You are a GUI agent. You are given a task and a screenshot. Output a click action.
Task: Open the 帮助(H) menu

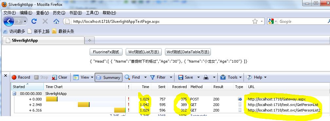tap(109, 13)
